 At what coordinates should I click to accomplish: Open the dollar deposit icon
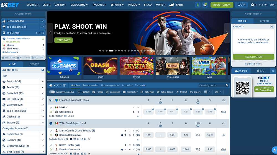198,5
